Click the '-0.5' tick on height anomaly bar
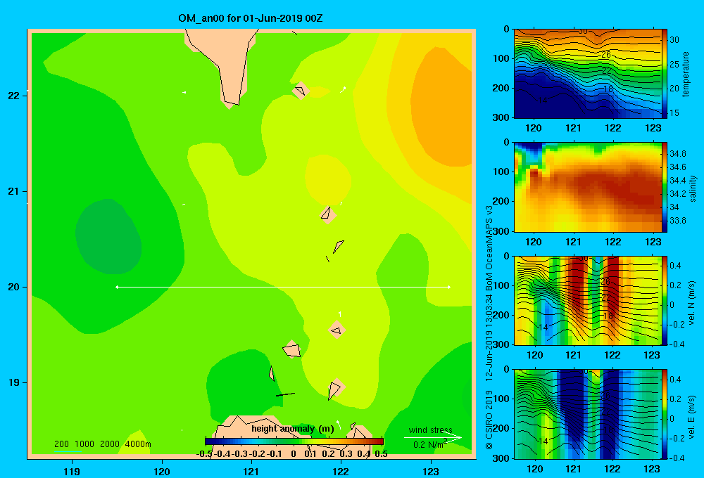Viewport: 704px width, 478px height. pyautogui.click(x=204, y=454)
